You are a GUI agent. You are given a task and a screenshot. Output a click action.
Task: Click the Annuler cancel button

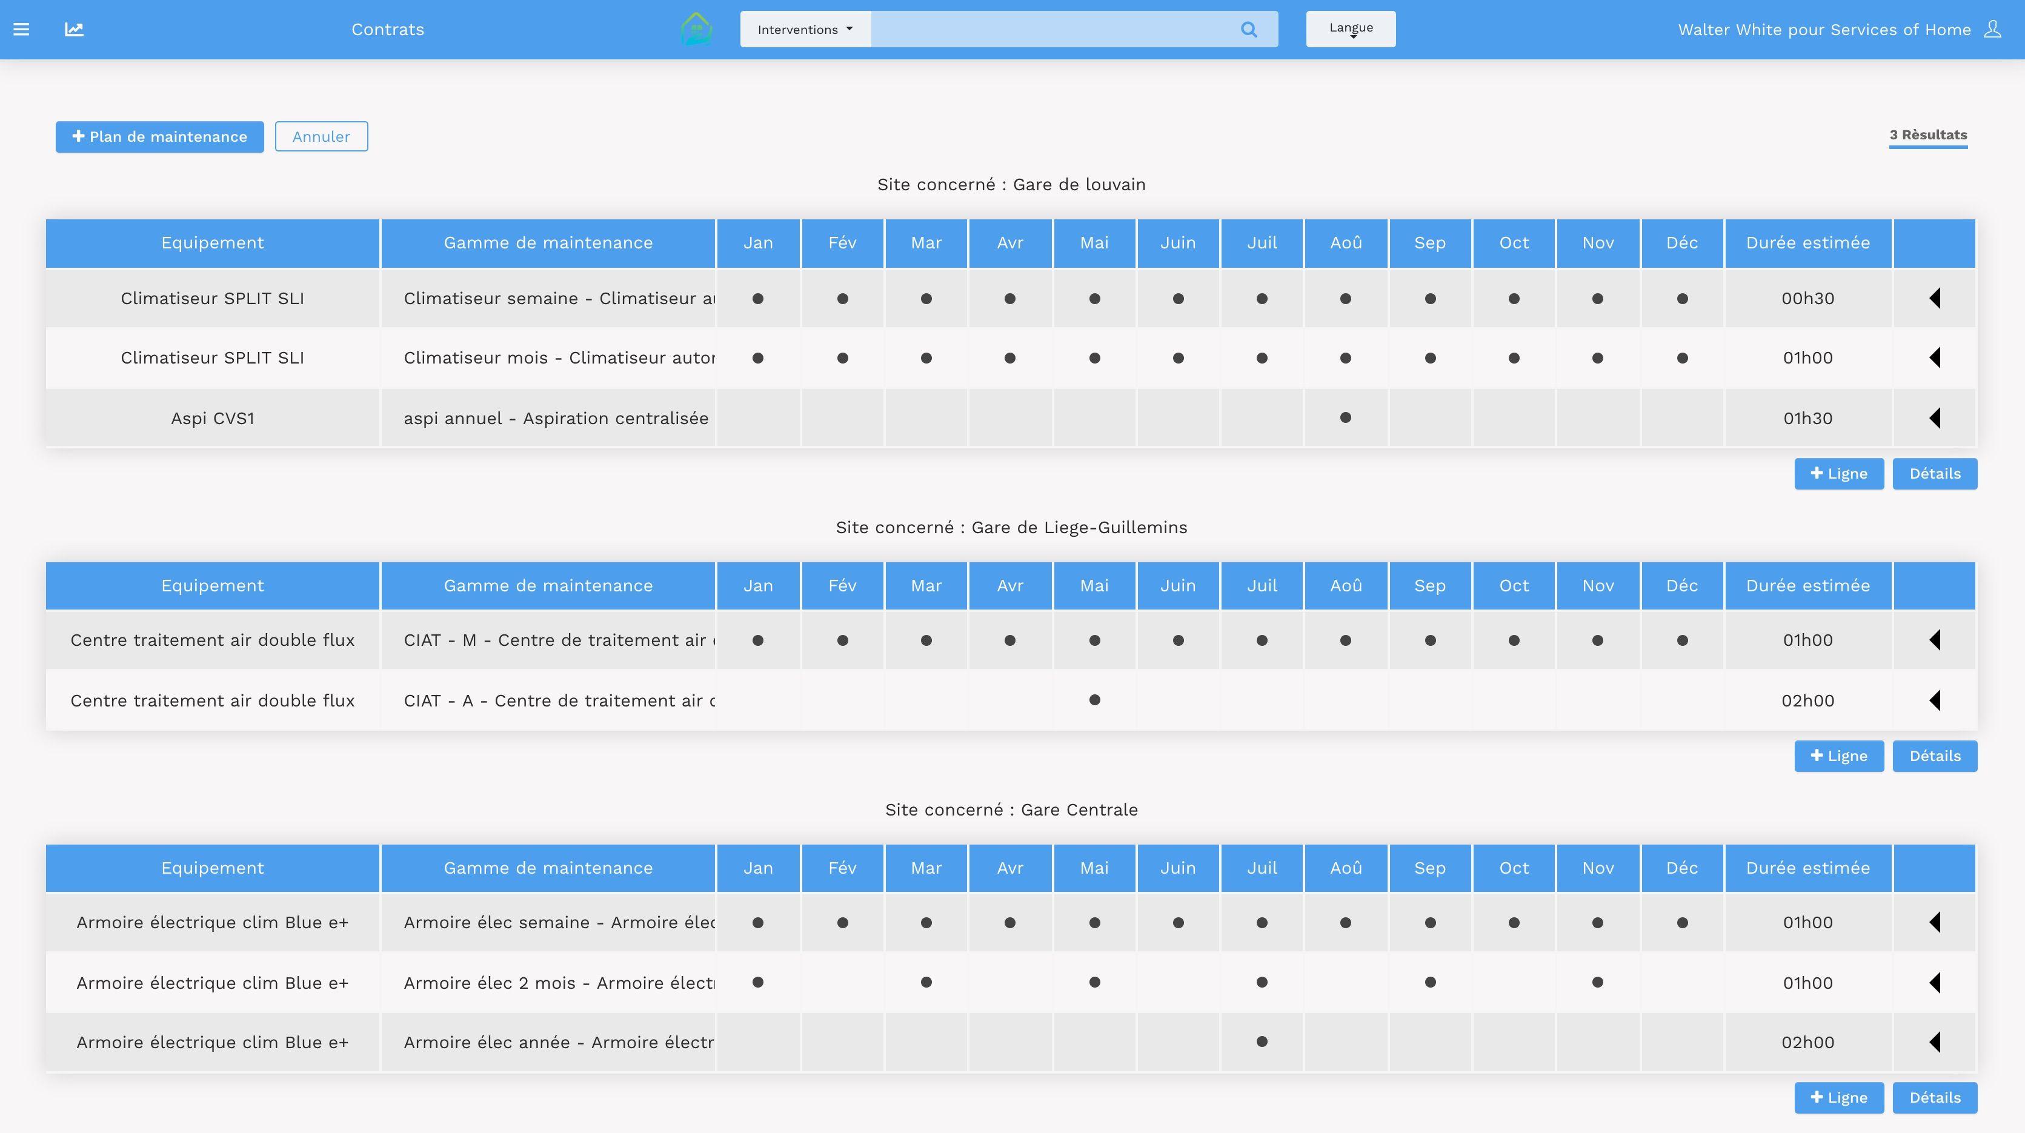click(321, 136)
